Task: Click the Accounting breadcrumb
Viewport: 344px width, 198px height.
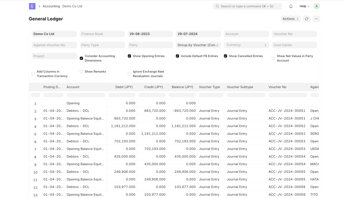Action: (x=51, y=6)
